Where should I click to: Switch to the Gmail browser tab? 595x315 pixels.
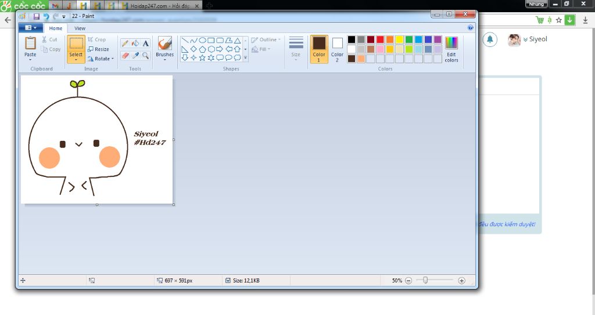(x=55, y=6)
